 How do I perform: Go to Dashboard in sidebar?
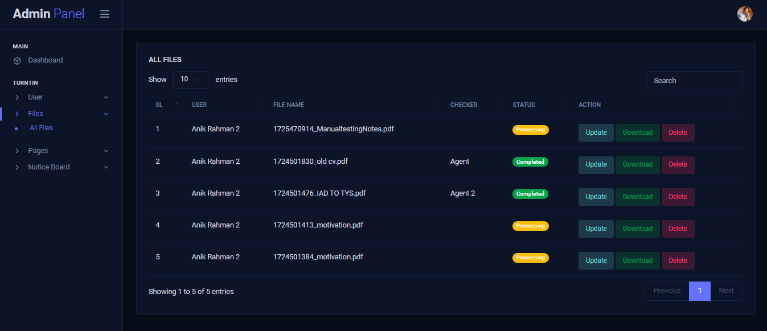tap(46, 60)
